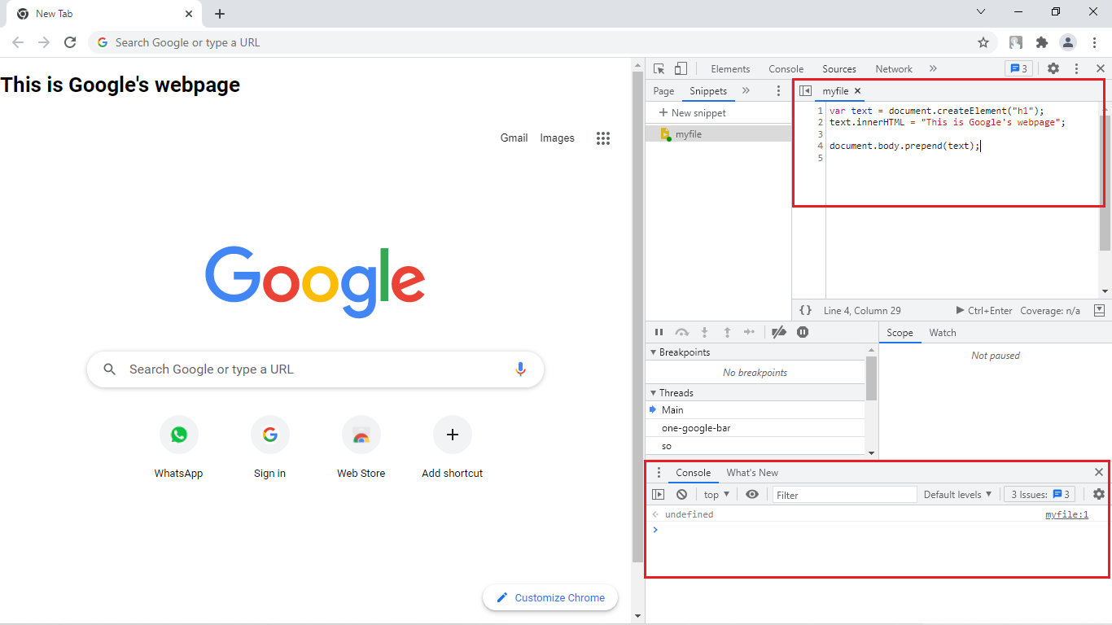Viewport: 1112px width, 625px height.
Task: Start voice search with microphone icon
Action: point(520,369)
